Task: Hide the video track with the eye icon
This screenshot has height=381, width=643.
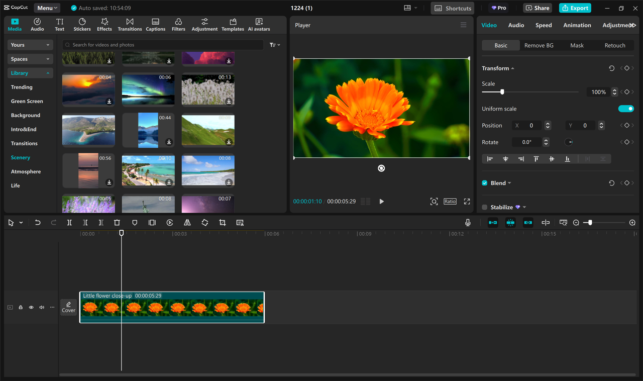Action: (31, 307)
